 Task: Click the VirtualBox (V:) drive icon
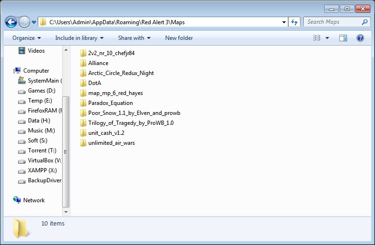coord(22,161)
